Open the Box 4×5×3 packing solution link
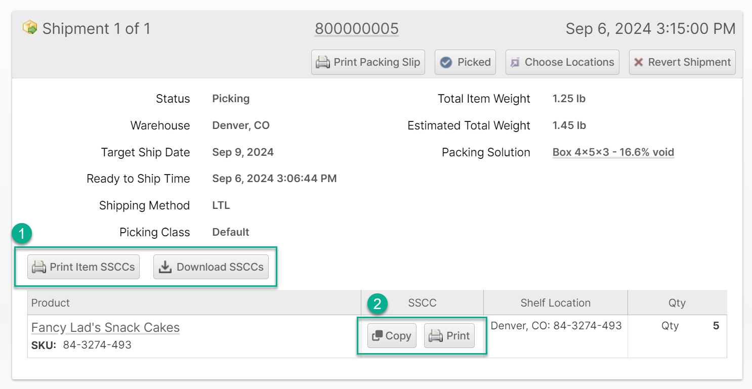752x389 pixels. [x=613, y=152]
